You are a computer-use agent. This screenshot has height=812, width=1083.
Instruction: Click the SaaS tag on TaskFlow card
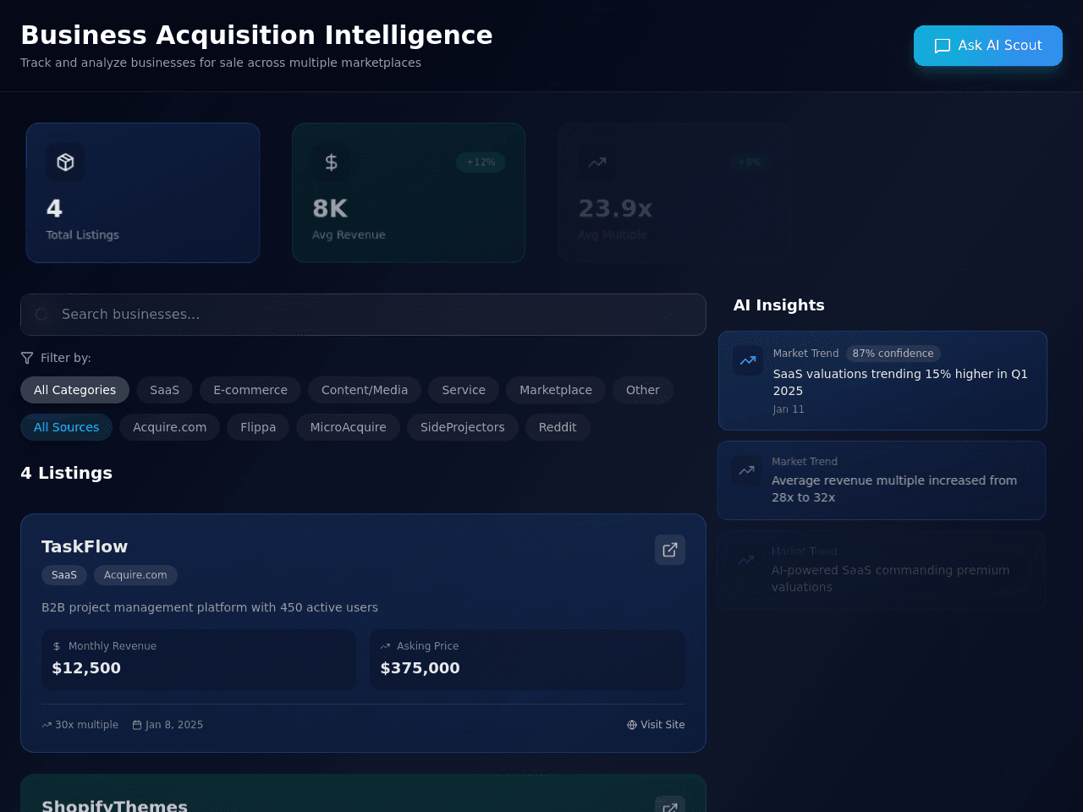pyautogui.click(x=64, y=575)
